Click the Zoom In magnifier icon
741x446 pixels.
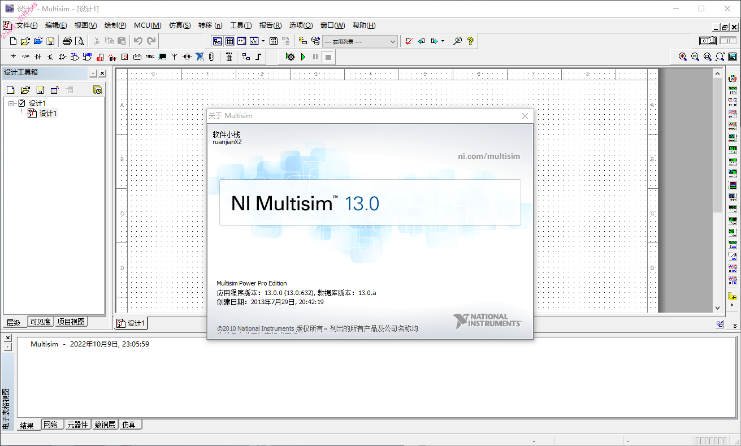click(683, 57)
